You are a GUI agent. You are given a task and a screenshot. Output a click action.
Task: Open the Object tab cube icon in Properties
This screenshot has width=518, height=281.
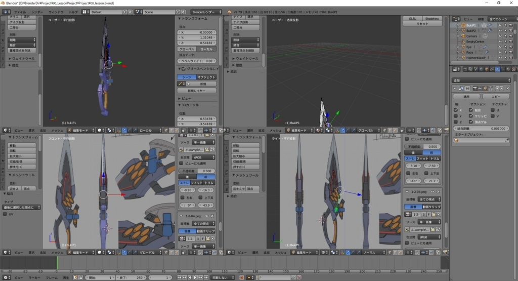[487, 69]
